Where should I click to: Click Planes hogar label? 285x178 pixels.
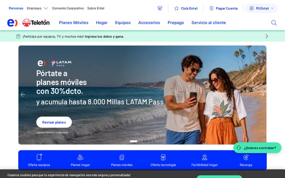tap(80, 165)
